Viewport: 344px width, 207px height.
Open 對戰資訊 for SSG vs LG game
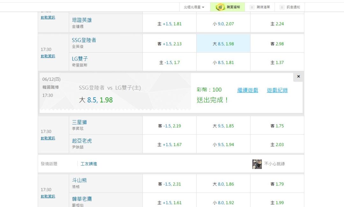[48, 56]
